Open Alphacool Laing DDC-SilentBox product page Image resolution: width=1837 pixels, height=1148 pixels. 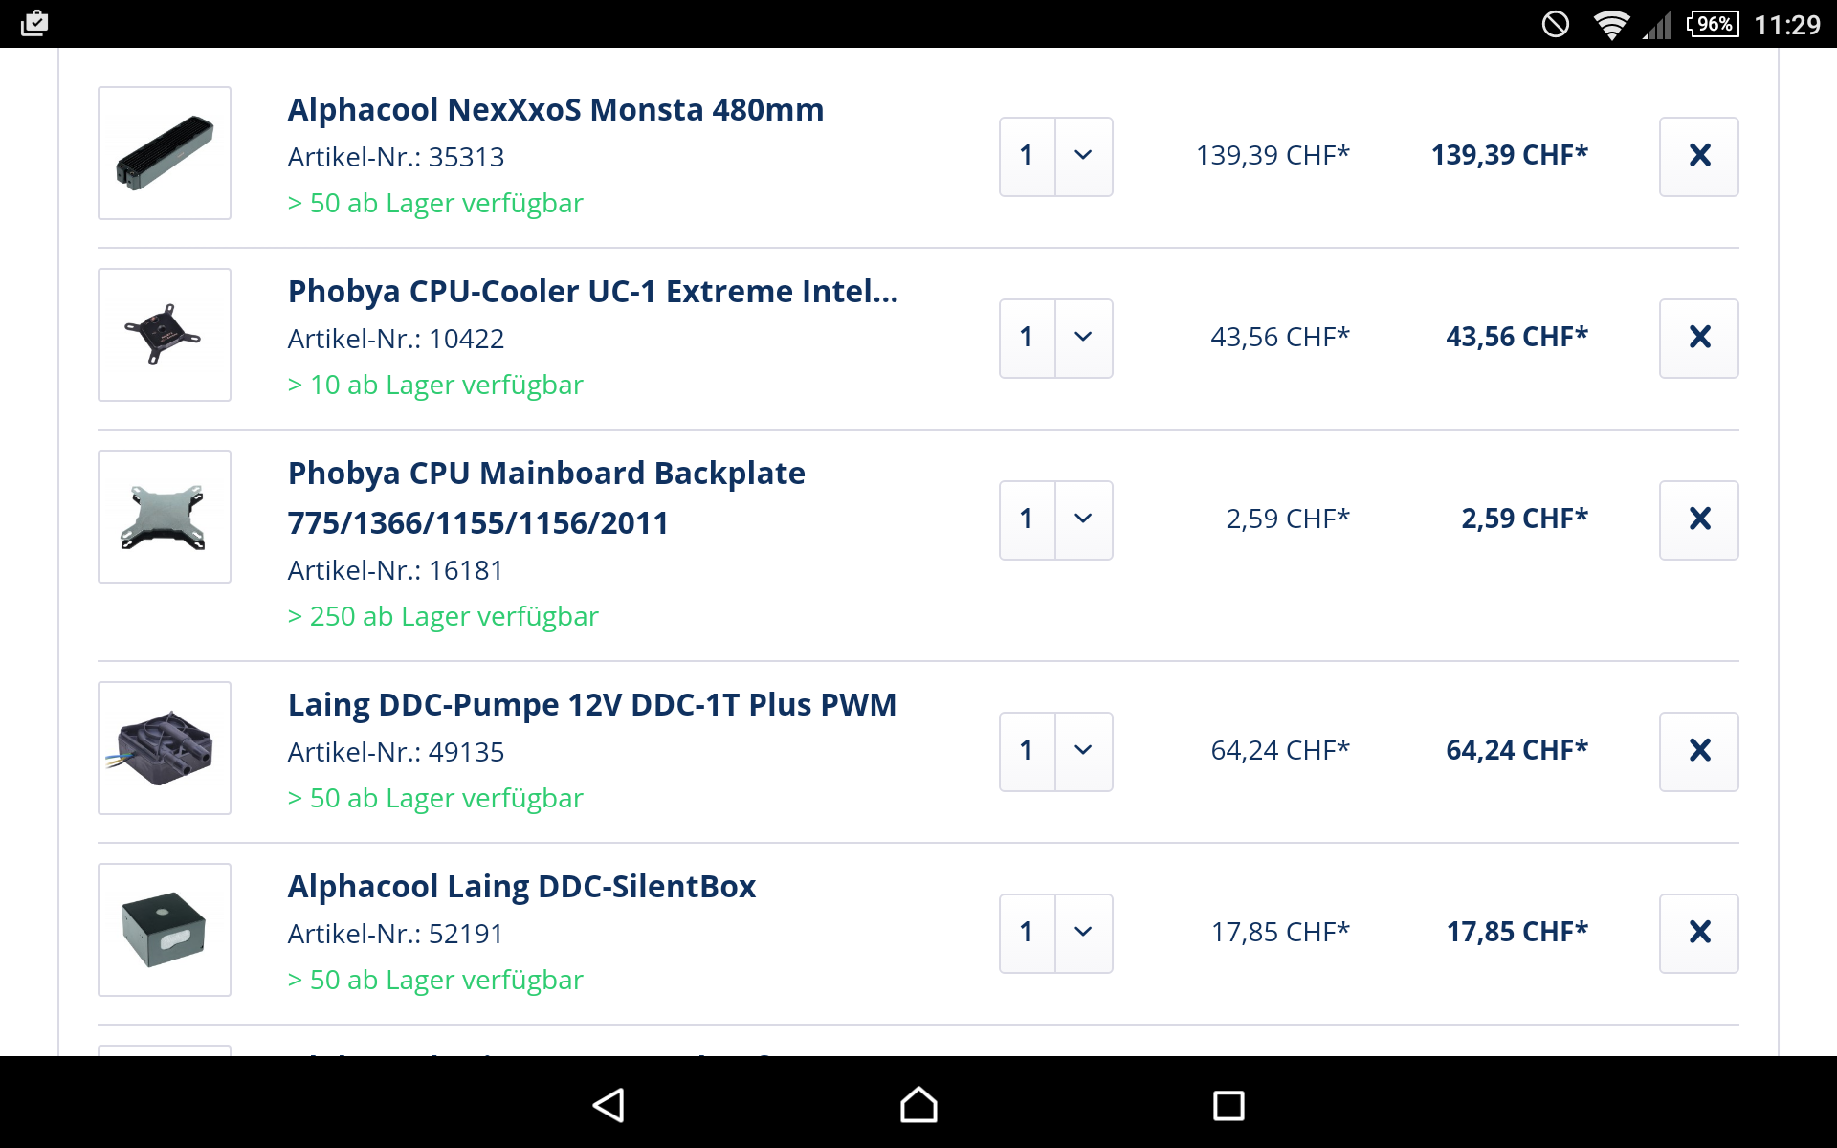tap(521, 887)
